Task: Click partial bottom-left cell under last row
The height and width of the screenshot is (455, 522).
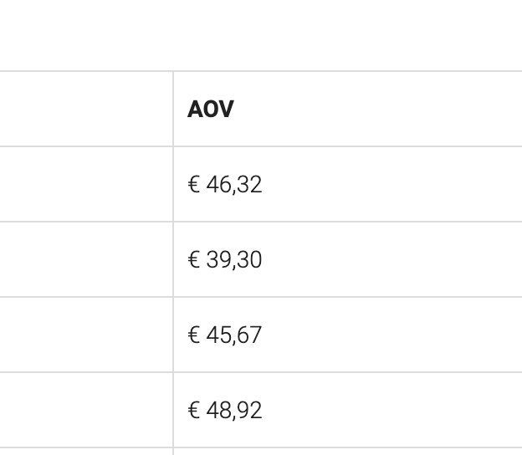Action: (x=84, y=452)
